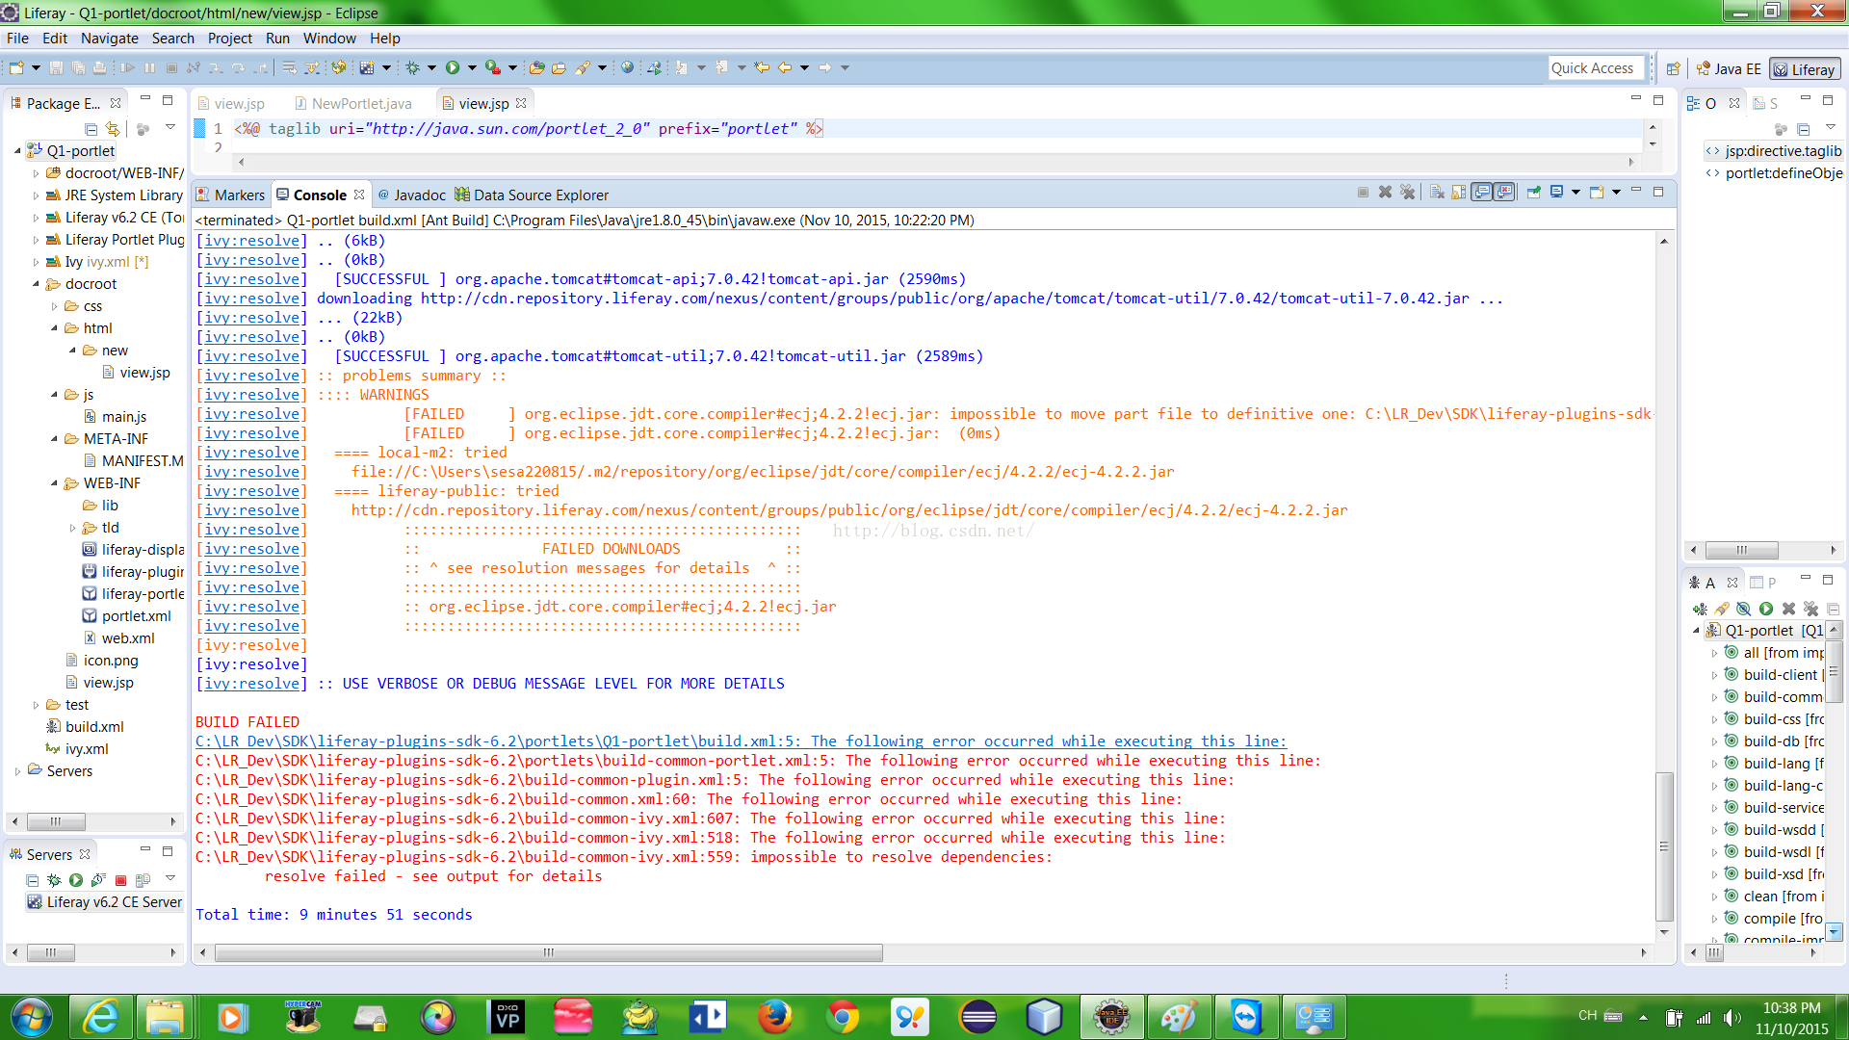1849x1040 pixels.
Task: Open the Display Selected Console dropdown
Action: (x=1576, y=192)
